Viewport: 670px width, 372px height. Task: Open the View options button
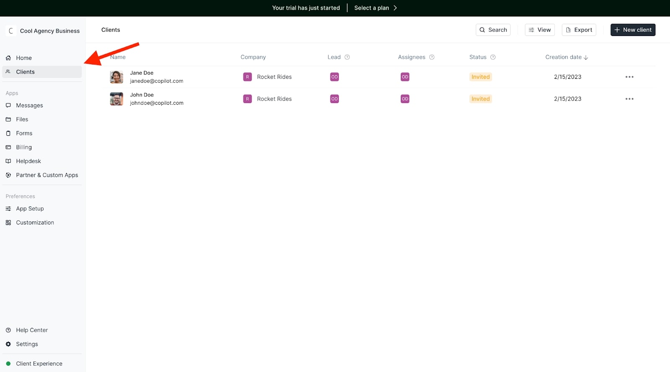tap(539, 30)
